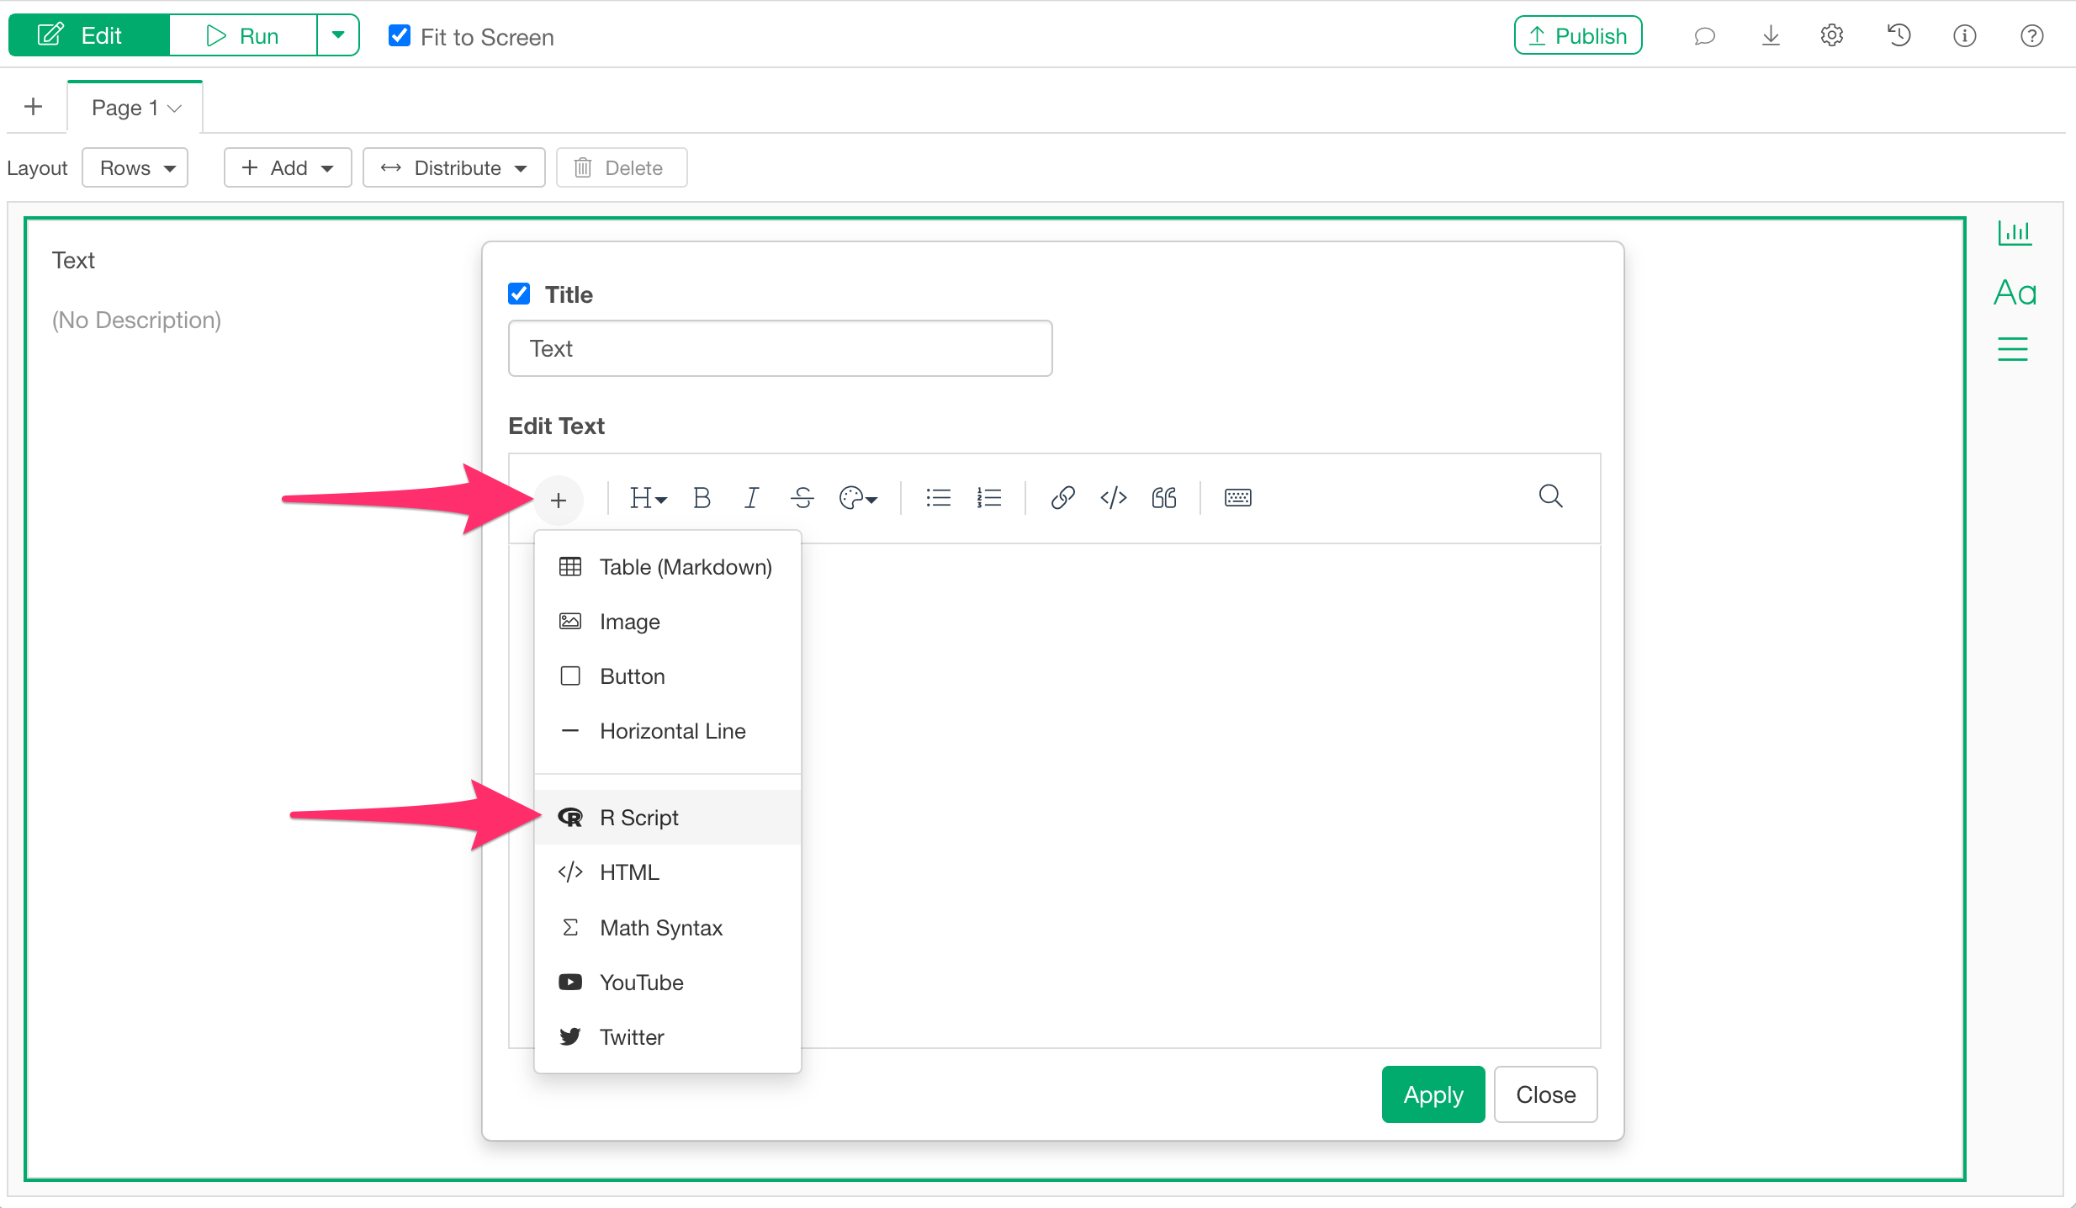
Task: Click the Bold formatting icon
Action: (702, 498)
